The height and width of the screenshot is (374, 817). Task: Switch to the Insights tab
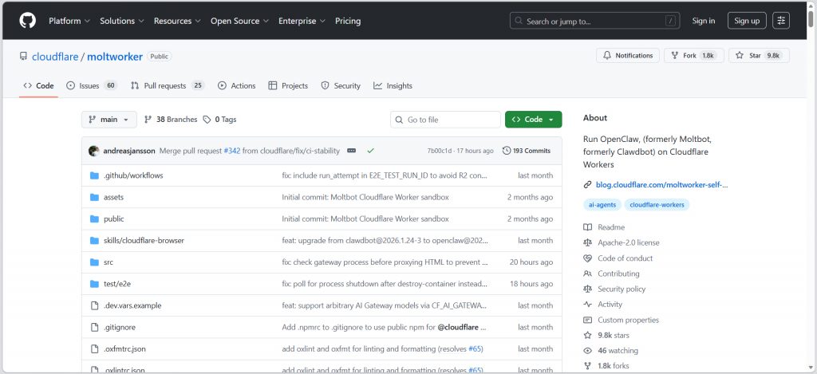(393, 86)
